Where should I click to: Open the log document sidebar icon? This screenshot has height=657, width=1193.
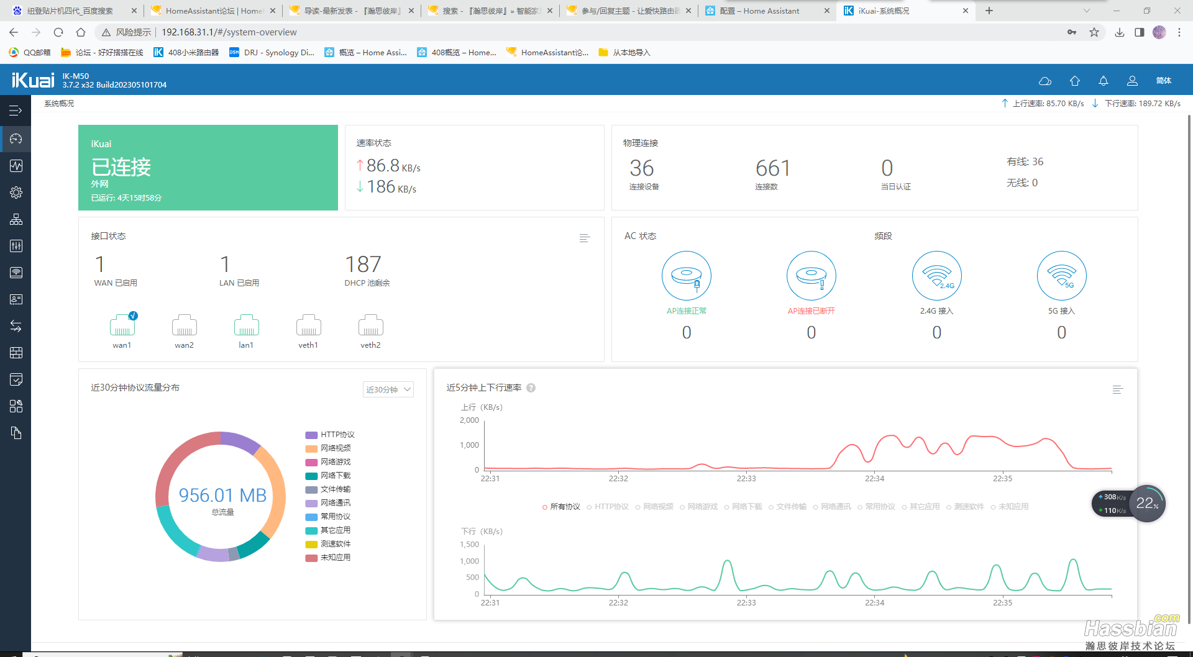tap(16, 433)
